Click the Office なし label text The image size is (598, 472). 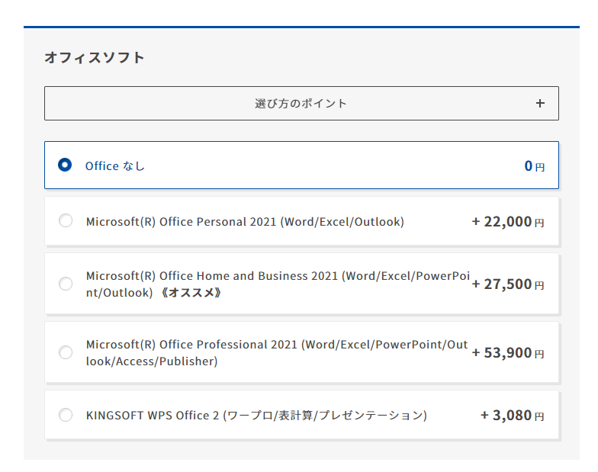pyautogui.click(x=114, y=166)
